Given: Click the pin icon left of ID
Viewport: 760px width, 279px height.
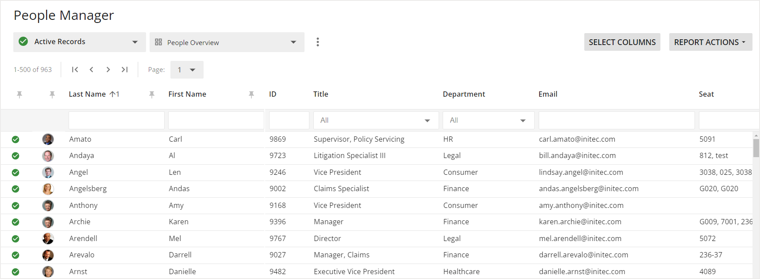Looking at the screenshot, I should point(251,94).
